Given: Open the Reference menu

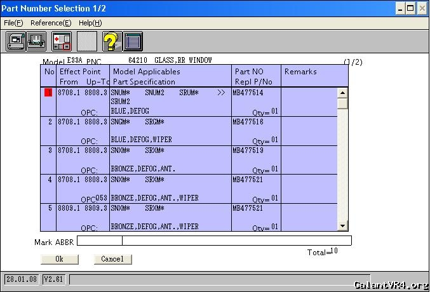Looking at the screenshot, I should click(x=51, y=23).
